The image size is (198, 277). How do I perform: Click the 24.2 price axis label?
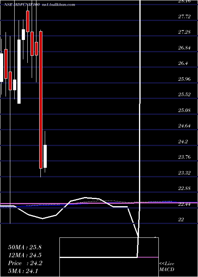click(x=183, y=141)
